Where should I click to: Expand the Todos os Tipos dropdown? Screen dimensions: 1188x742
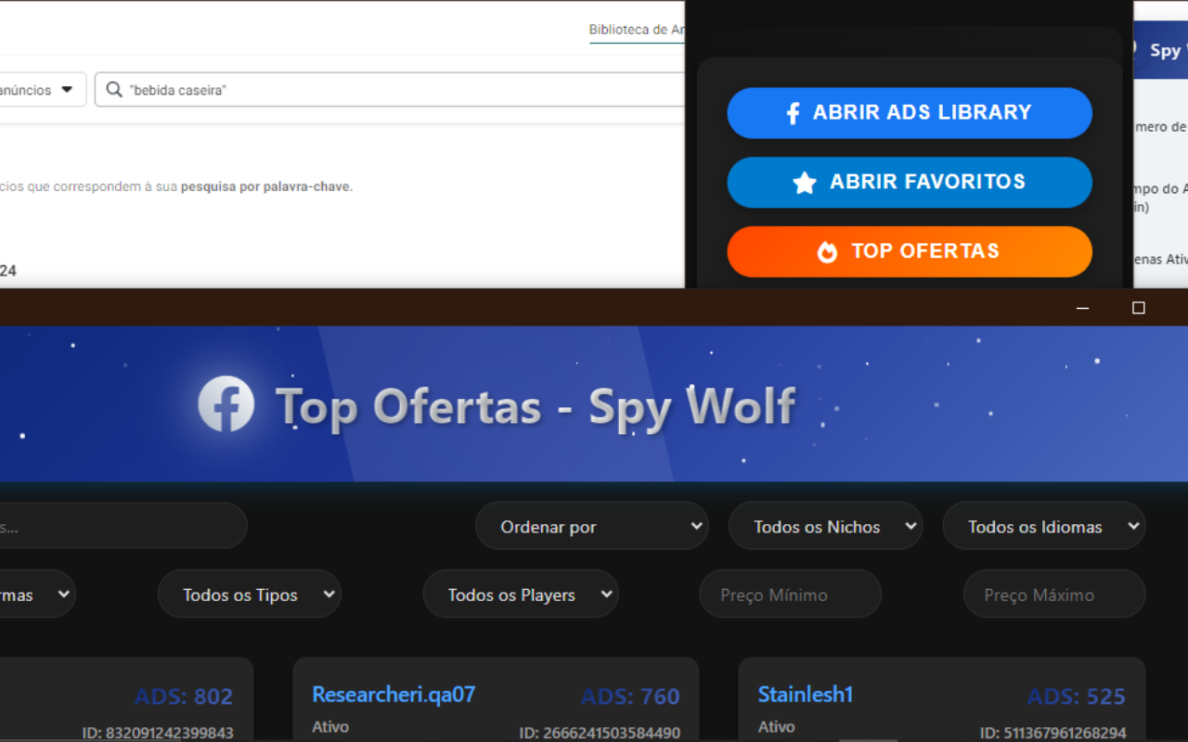coord(249,595)
